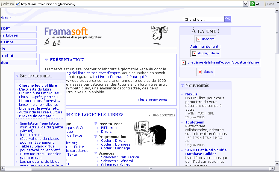Open Autour de la Free Culture forum
Image resolution: width=279 pixels, height=172 pixels.
coord(41,112)
